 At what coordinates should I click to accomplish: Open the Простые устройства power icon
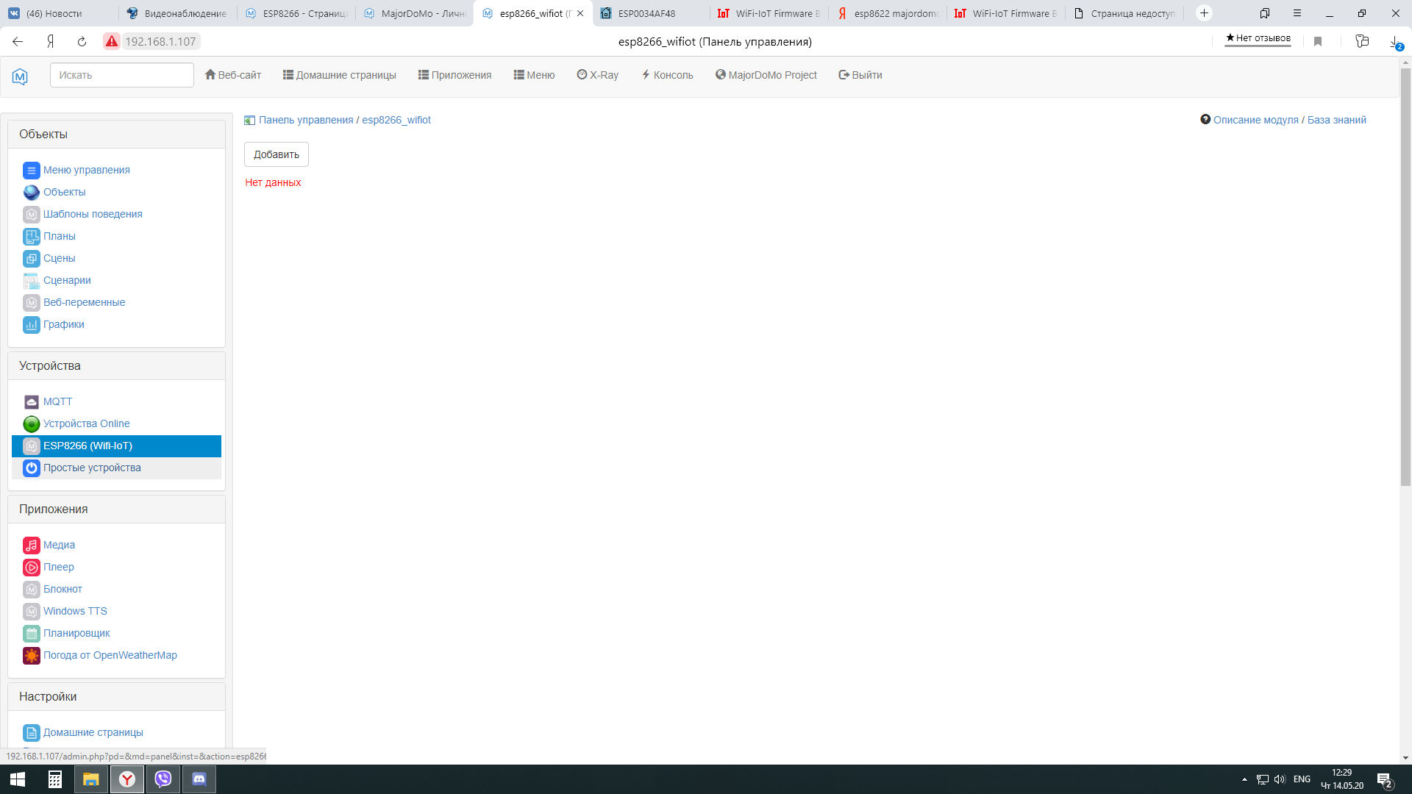pyautogui.click(x=31, y=468)
